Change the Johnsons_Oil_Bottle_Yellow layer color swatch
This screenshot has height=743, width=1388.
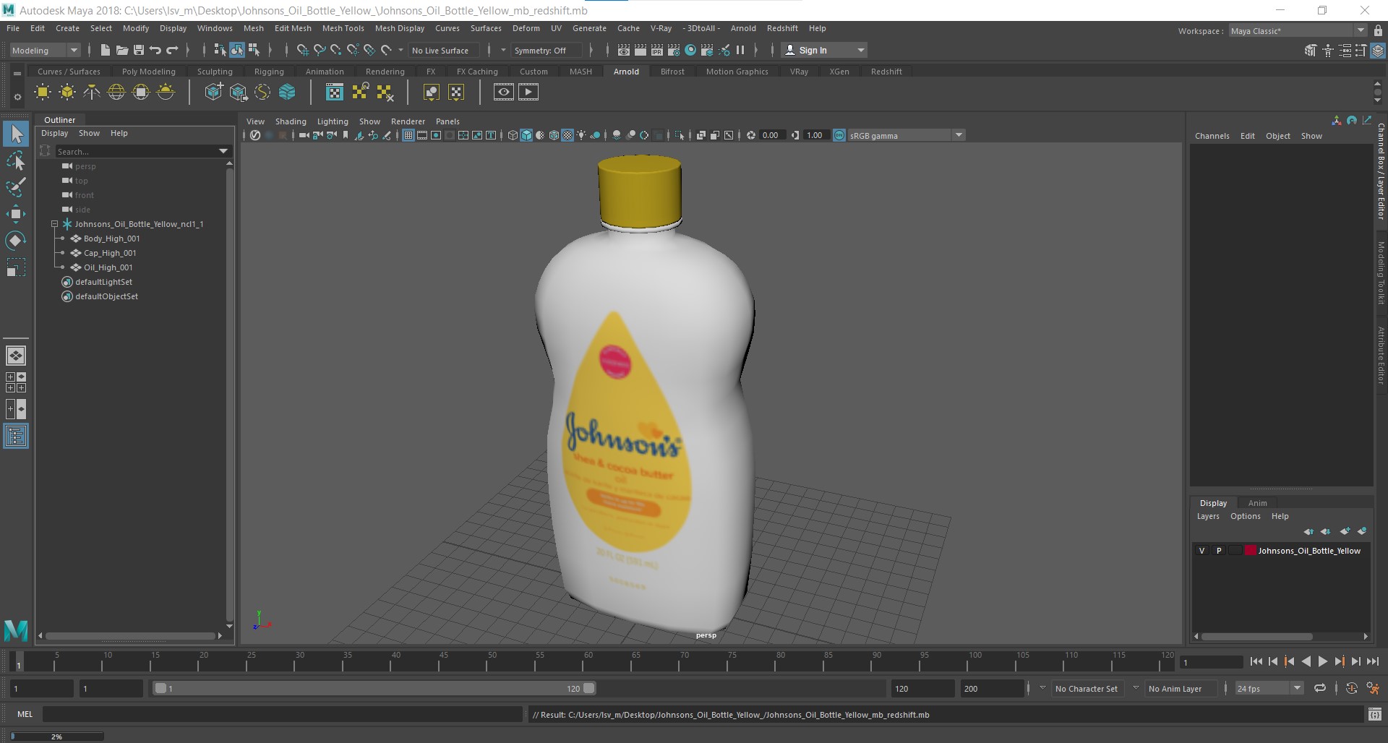pos(1250,551)
